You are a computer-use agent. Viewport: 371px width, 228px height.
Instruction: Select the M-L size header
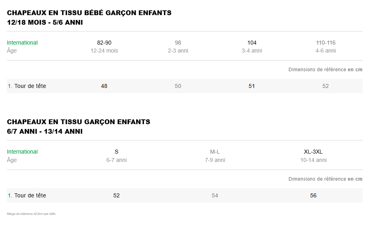click(x=215, y=152)
